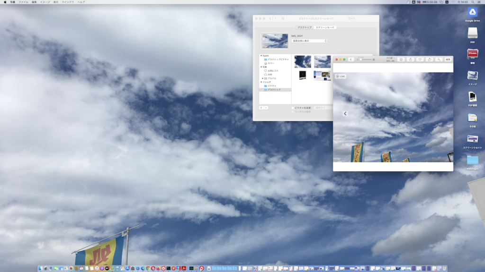Click the rotate icon in Photos toolbar

(430, 59)
